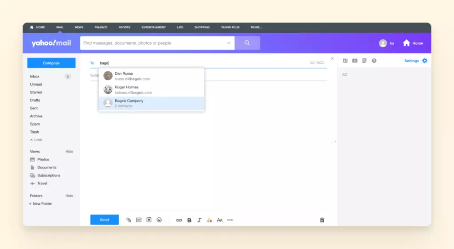Open the MAIL tab in the top bar

pyautogui.click(x=60, y=27)
